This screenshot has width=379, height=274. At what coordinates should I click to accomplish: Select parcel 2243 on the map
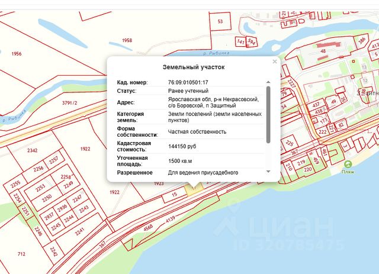pyautogui.click(x=83, y=209)
